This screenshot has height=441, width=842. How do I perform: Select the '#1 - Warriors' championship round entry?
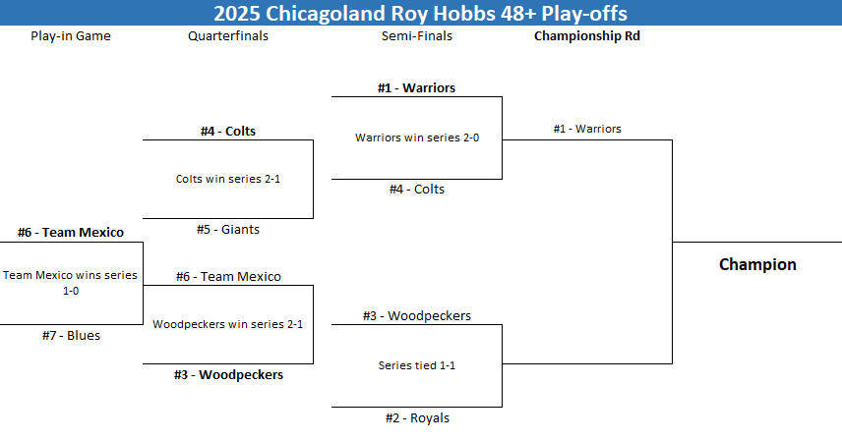click(x=587, y=129)
